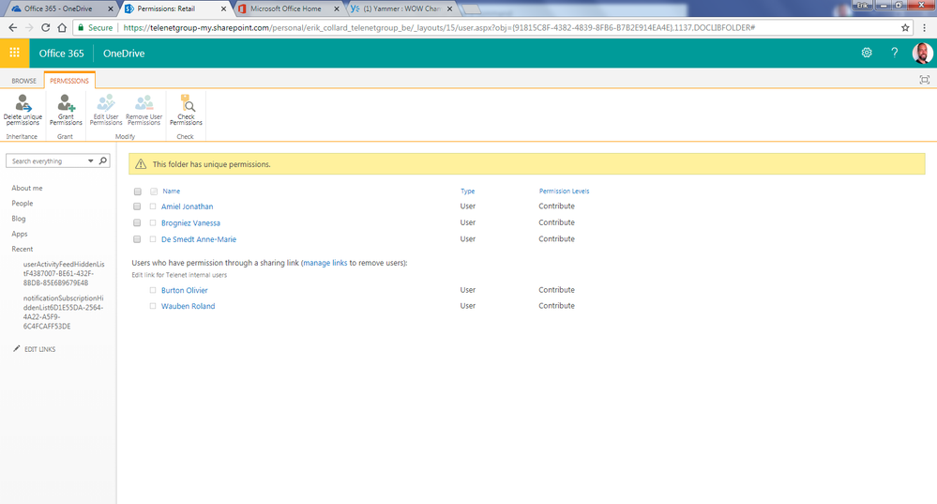
Task: Open Brogniez Vanessa user link
Action: (190, 223)
